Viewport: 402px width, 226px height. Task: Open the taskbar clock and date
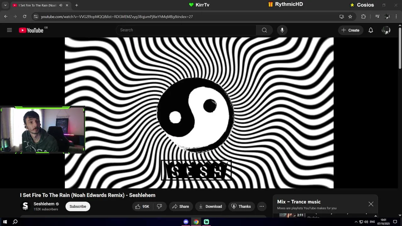pos(383,222)
